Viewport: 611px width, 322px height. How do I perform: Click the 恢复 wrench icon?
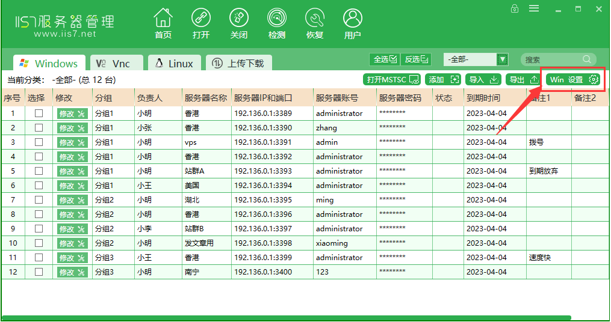coord(314,23)
